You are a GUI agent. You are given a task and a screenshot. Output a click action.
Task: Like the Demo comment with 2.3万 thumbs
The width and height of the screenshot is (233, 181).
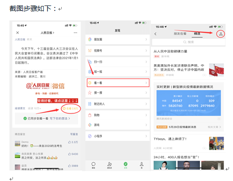73,142
